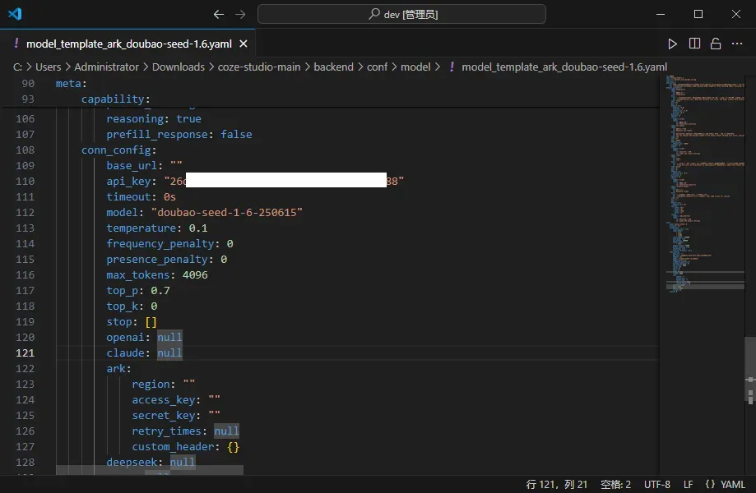Click line number 122 in gutter
The image size is (756, 493).
tap(25, 369)
